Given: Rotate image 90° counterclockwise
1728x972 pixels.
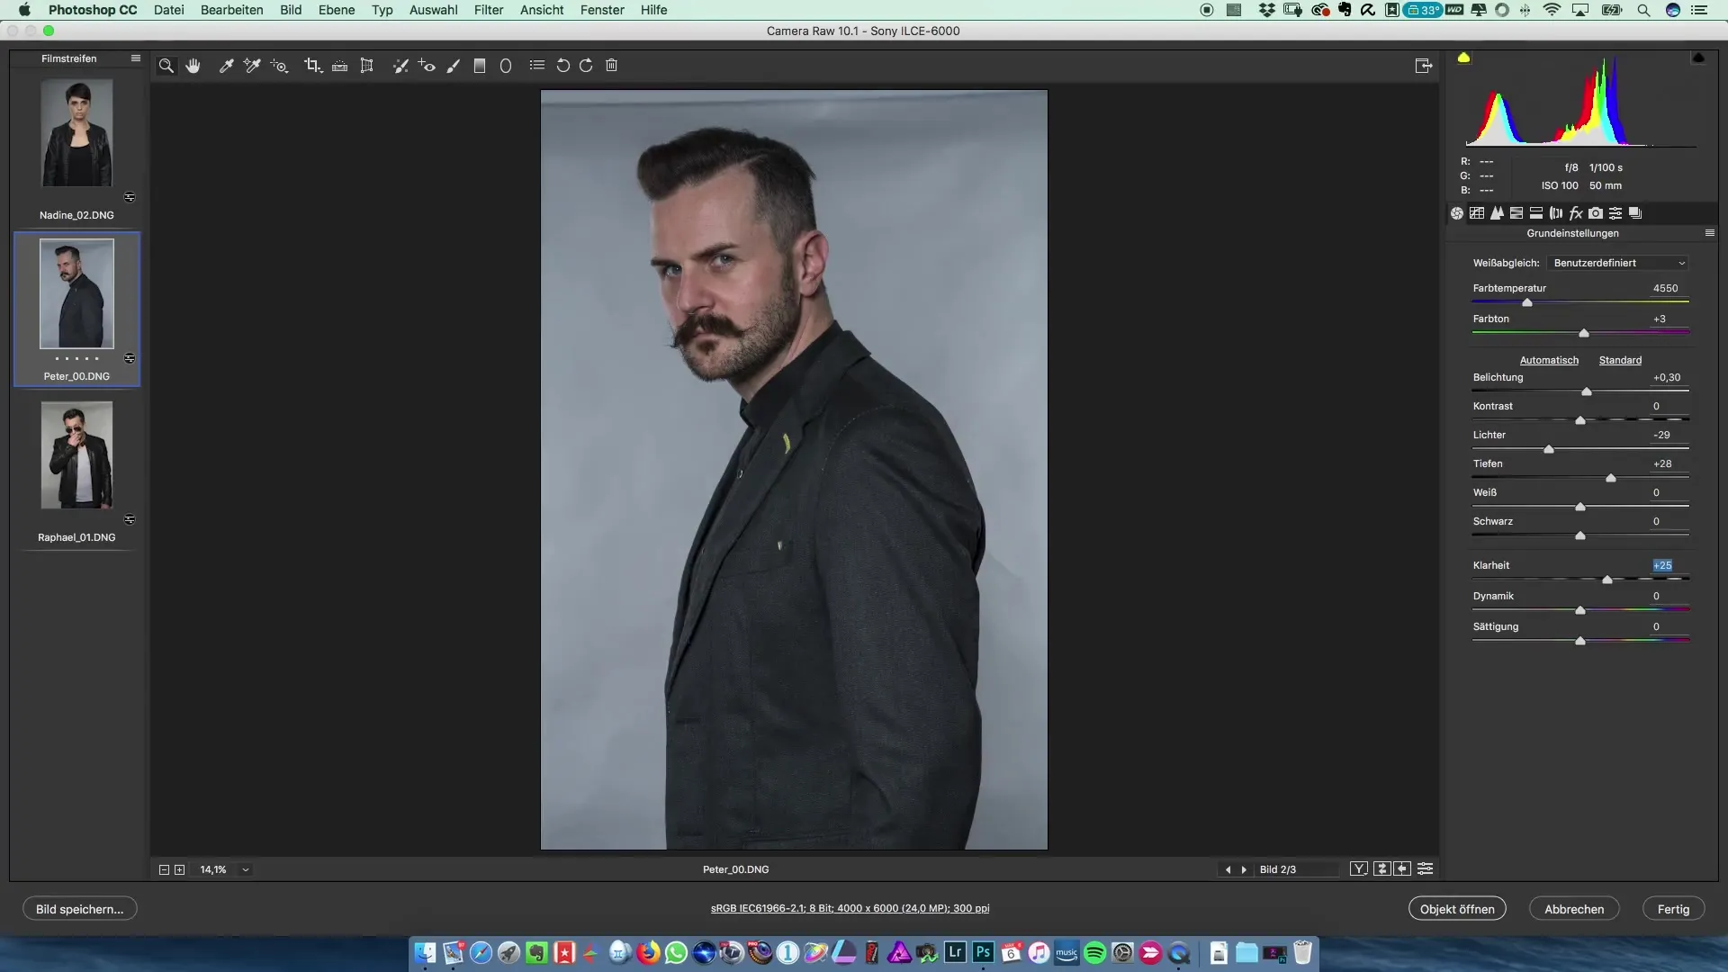Looking at the screenshot, I should pos(563,66).
